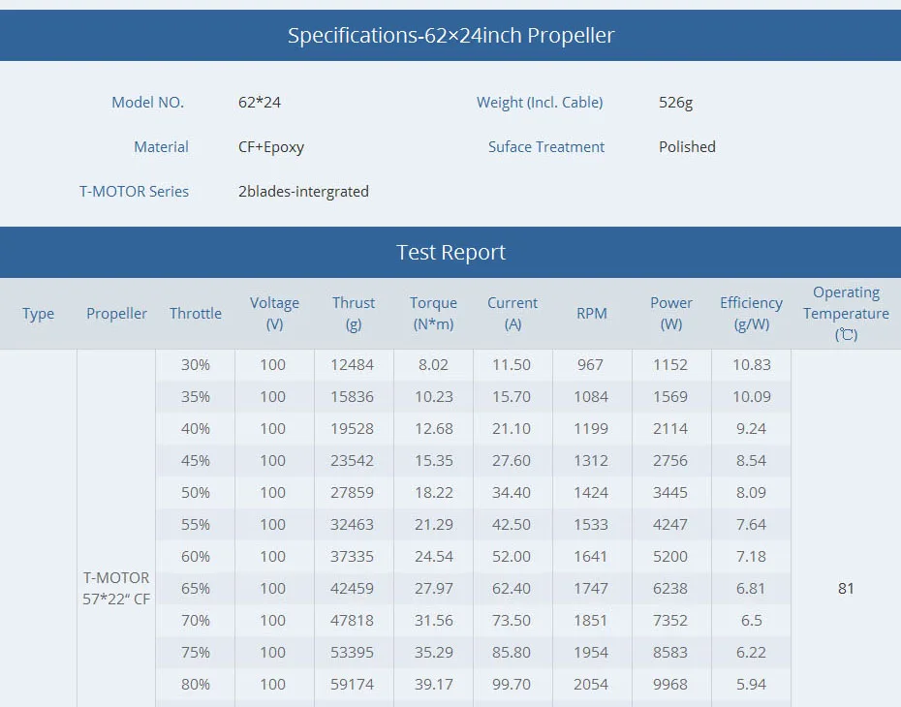
Task: Select the 35% throttle cell
Action: click(196, 397)
